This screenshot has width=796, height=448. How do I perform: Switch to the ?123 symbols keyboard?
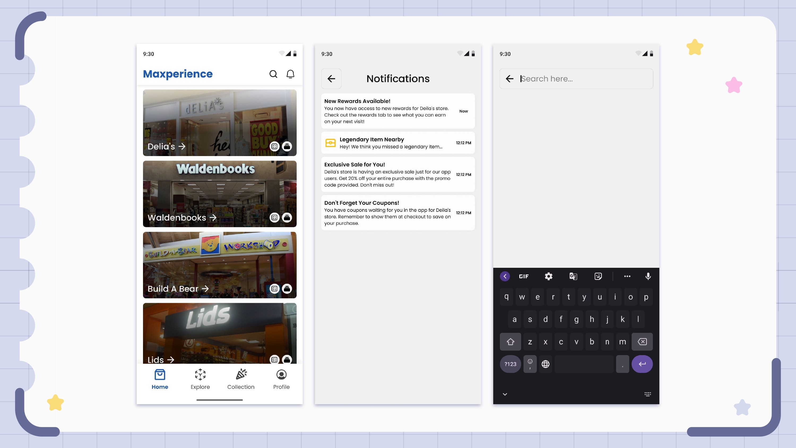[511, 364]
